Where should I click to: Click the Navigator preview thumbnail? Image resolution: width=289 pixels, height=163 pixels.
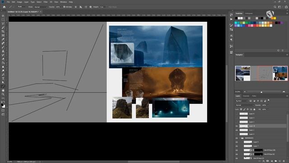261,73
